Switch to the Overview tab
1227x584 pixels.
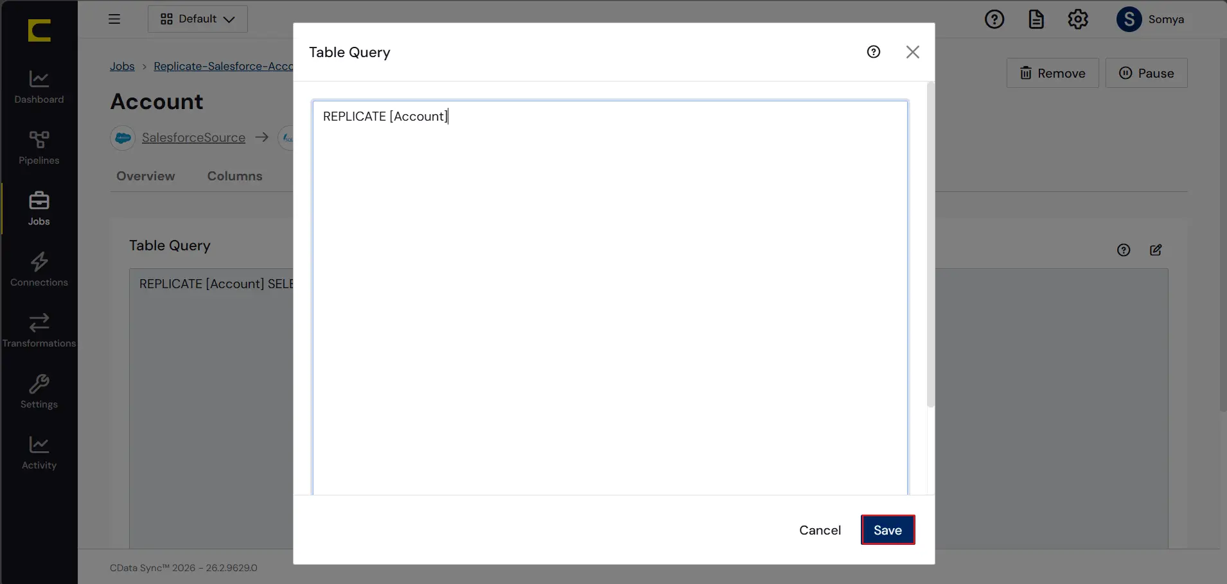(146, 176)
